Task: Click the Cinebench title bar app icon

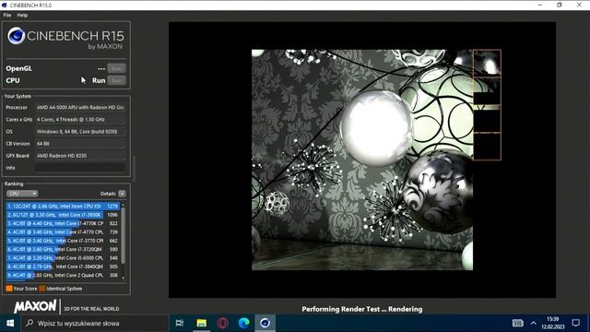Action: coord(5,6)
